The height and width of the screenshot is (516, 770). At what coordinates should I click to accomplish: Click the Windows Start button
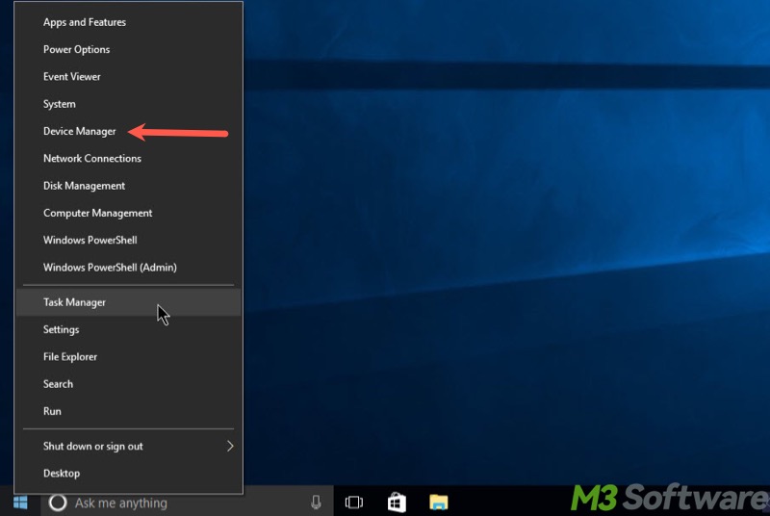click(x=20, y=502)
